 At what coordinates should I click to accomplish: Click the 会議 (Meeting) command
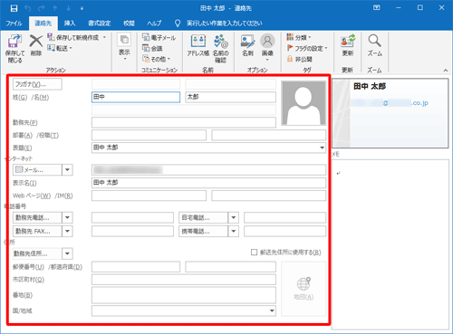[x=152, y=48]
